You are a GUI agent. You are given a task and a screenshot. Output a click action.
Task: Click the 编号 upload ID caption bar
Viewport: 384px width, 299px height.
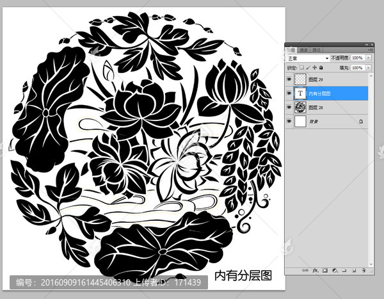pos(109,282)
